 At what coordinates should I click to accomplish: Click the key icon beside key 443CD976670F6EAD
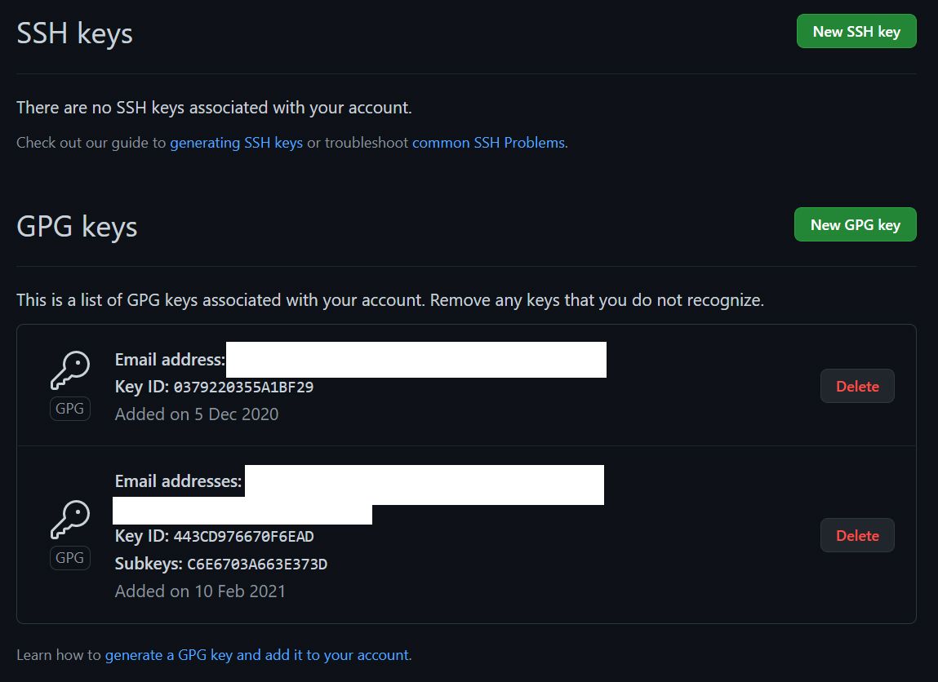[69, 517]
